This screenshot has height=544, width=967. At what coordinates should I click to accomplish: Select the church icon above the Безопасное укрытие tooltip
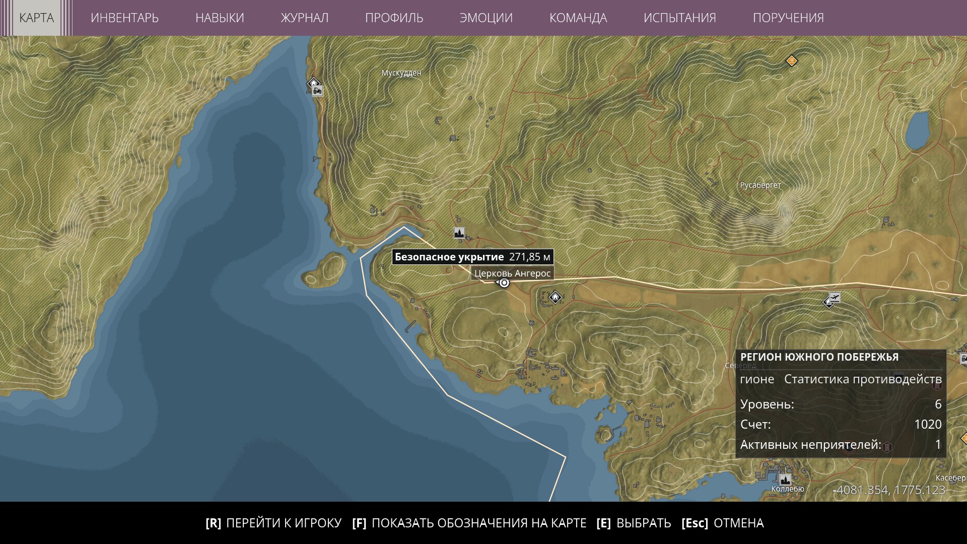[459, 233]
